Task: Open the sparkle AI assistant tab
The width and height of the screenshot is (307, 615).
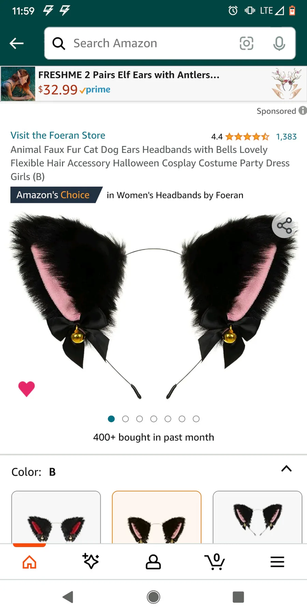Action: tap(91, 561)
